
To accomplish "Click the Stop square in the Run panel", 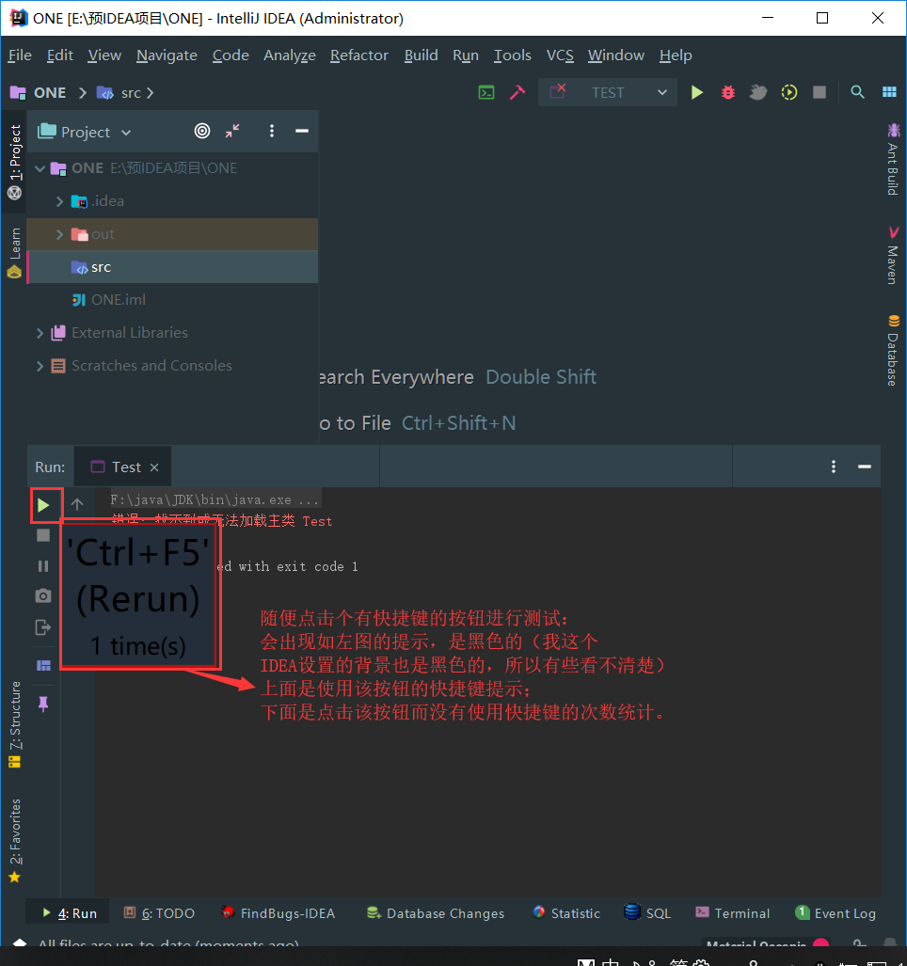I will 43,535.
